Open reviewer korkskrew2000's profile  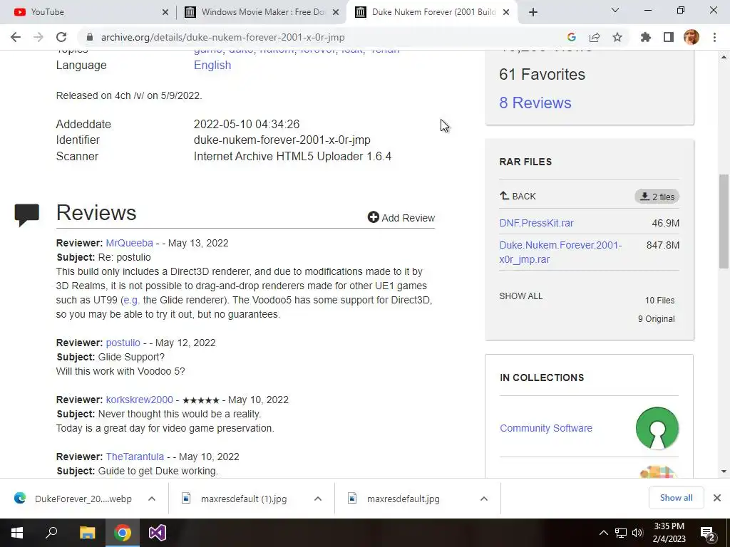[139, 400]
